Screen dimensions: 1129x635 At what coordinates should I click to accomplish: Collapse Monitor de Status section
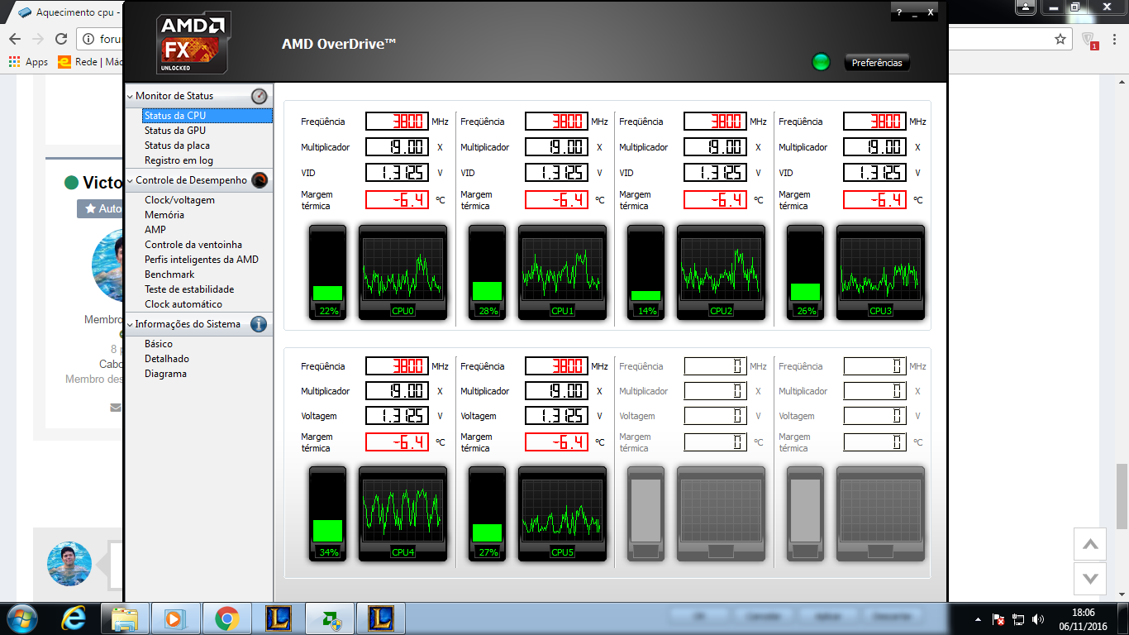pyautogui.click(x=131, y=97)
